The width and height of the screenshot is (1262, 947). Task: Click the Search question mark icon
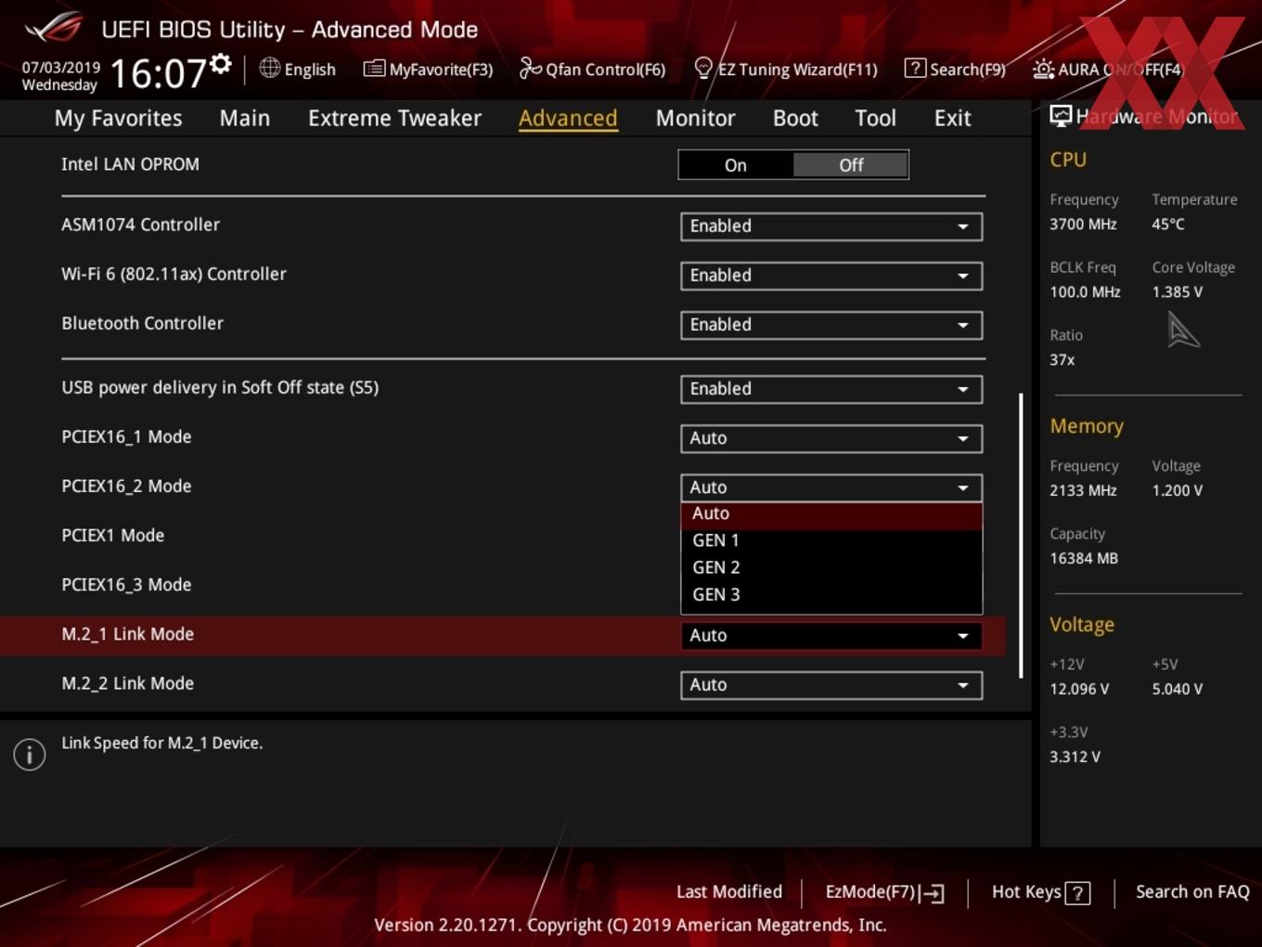click(x=915, y=68)
